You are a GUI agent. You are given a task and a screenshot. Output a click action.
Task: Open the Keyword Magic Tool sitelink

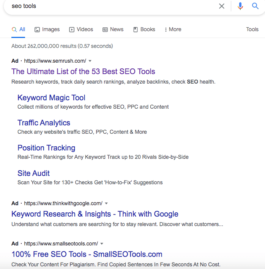click(51, 98)
